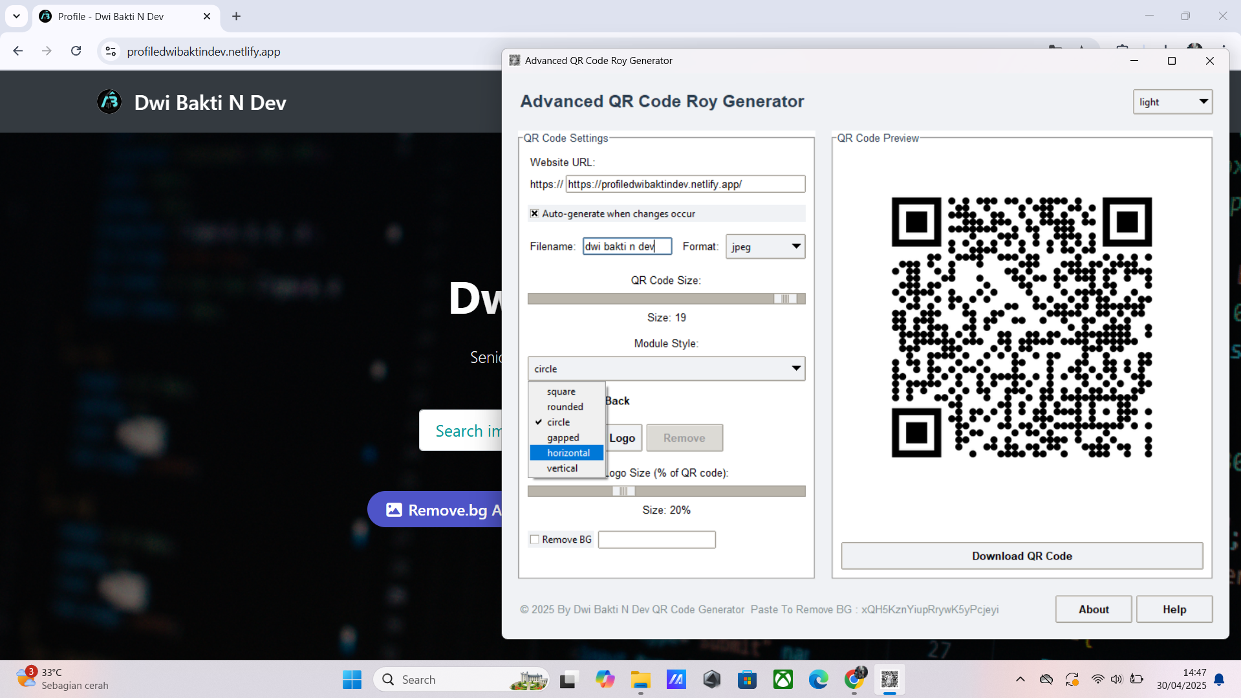Image resolution: width=1241 pixels, height=698 pixels.
Task: Open the dark hexagon app on taskbar
Action: click(712, 680)
